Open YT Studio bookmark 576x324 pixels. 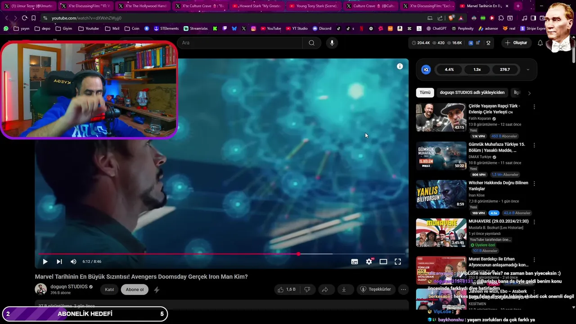pyautogui.click(x=296, y=28)
